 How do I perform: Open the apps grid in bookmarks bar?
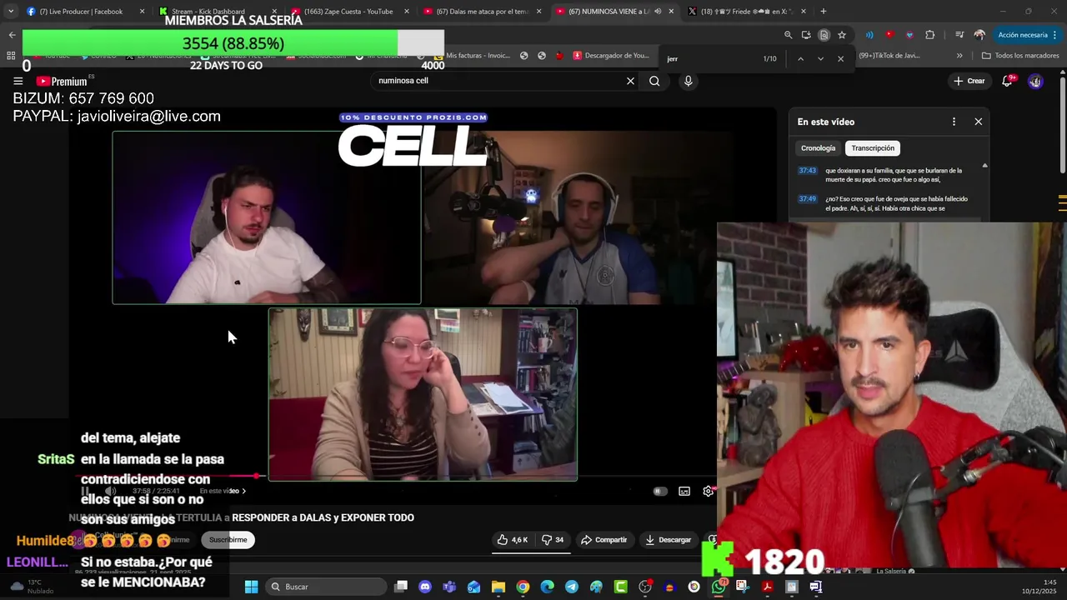pyautogui.click(x=11, y=56)
